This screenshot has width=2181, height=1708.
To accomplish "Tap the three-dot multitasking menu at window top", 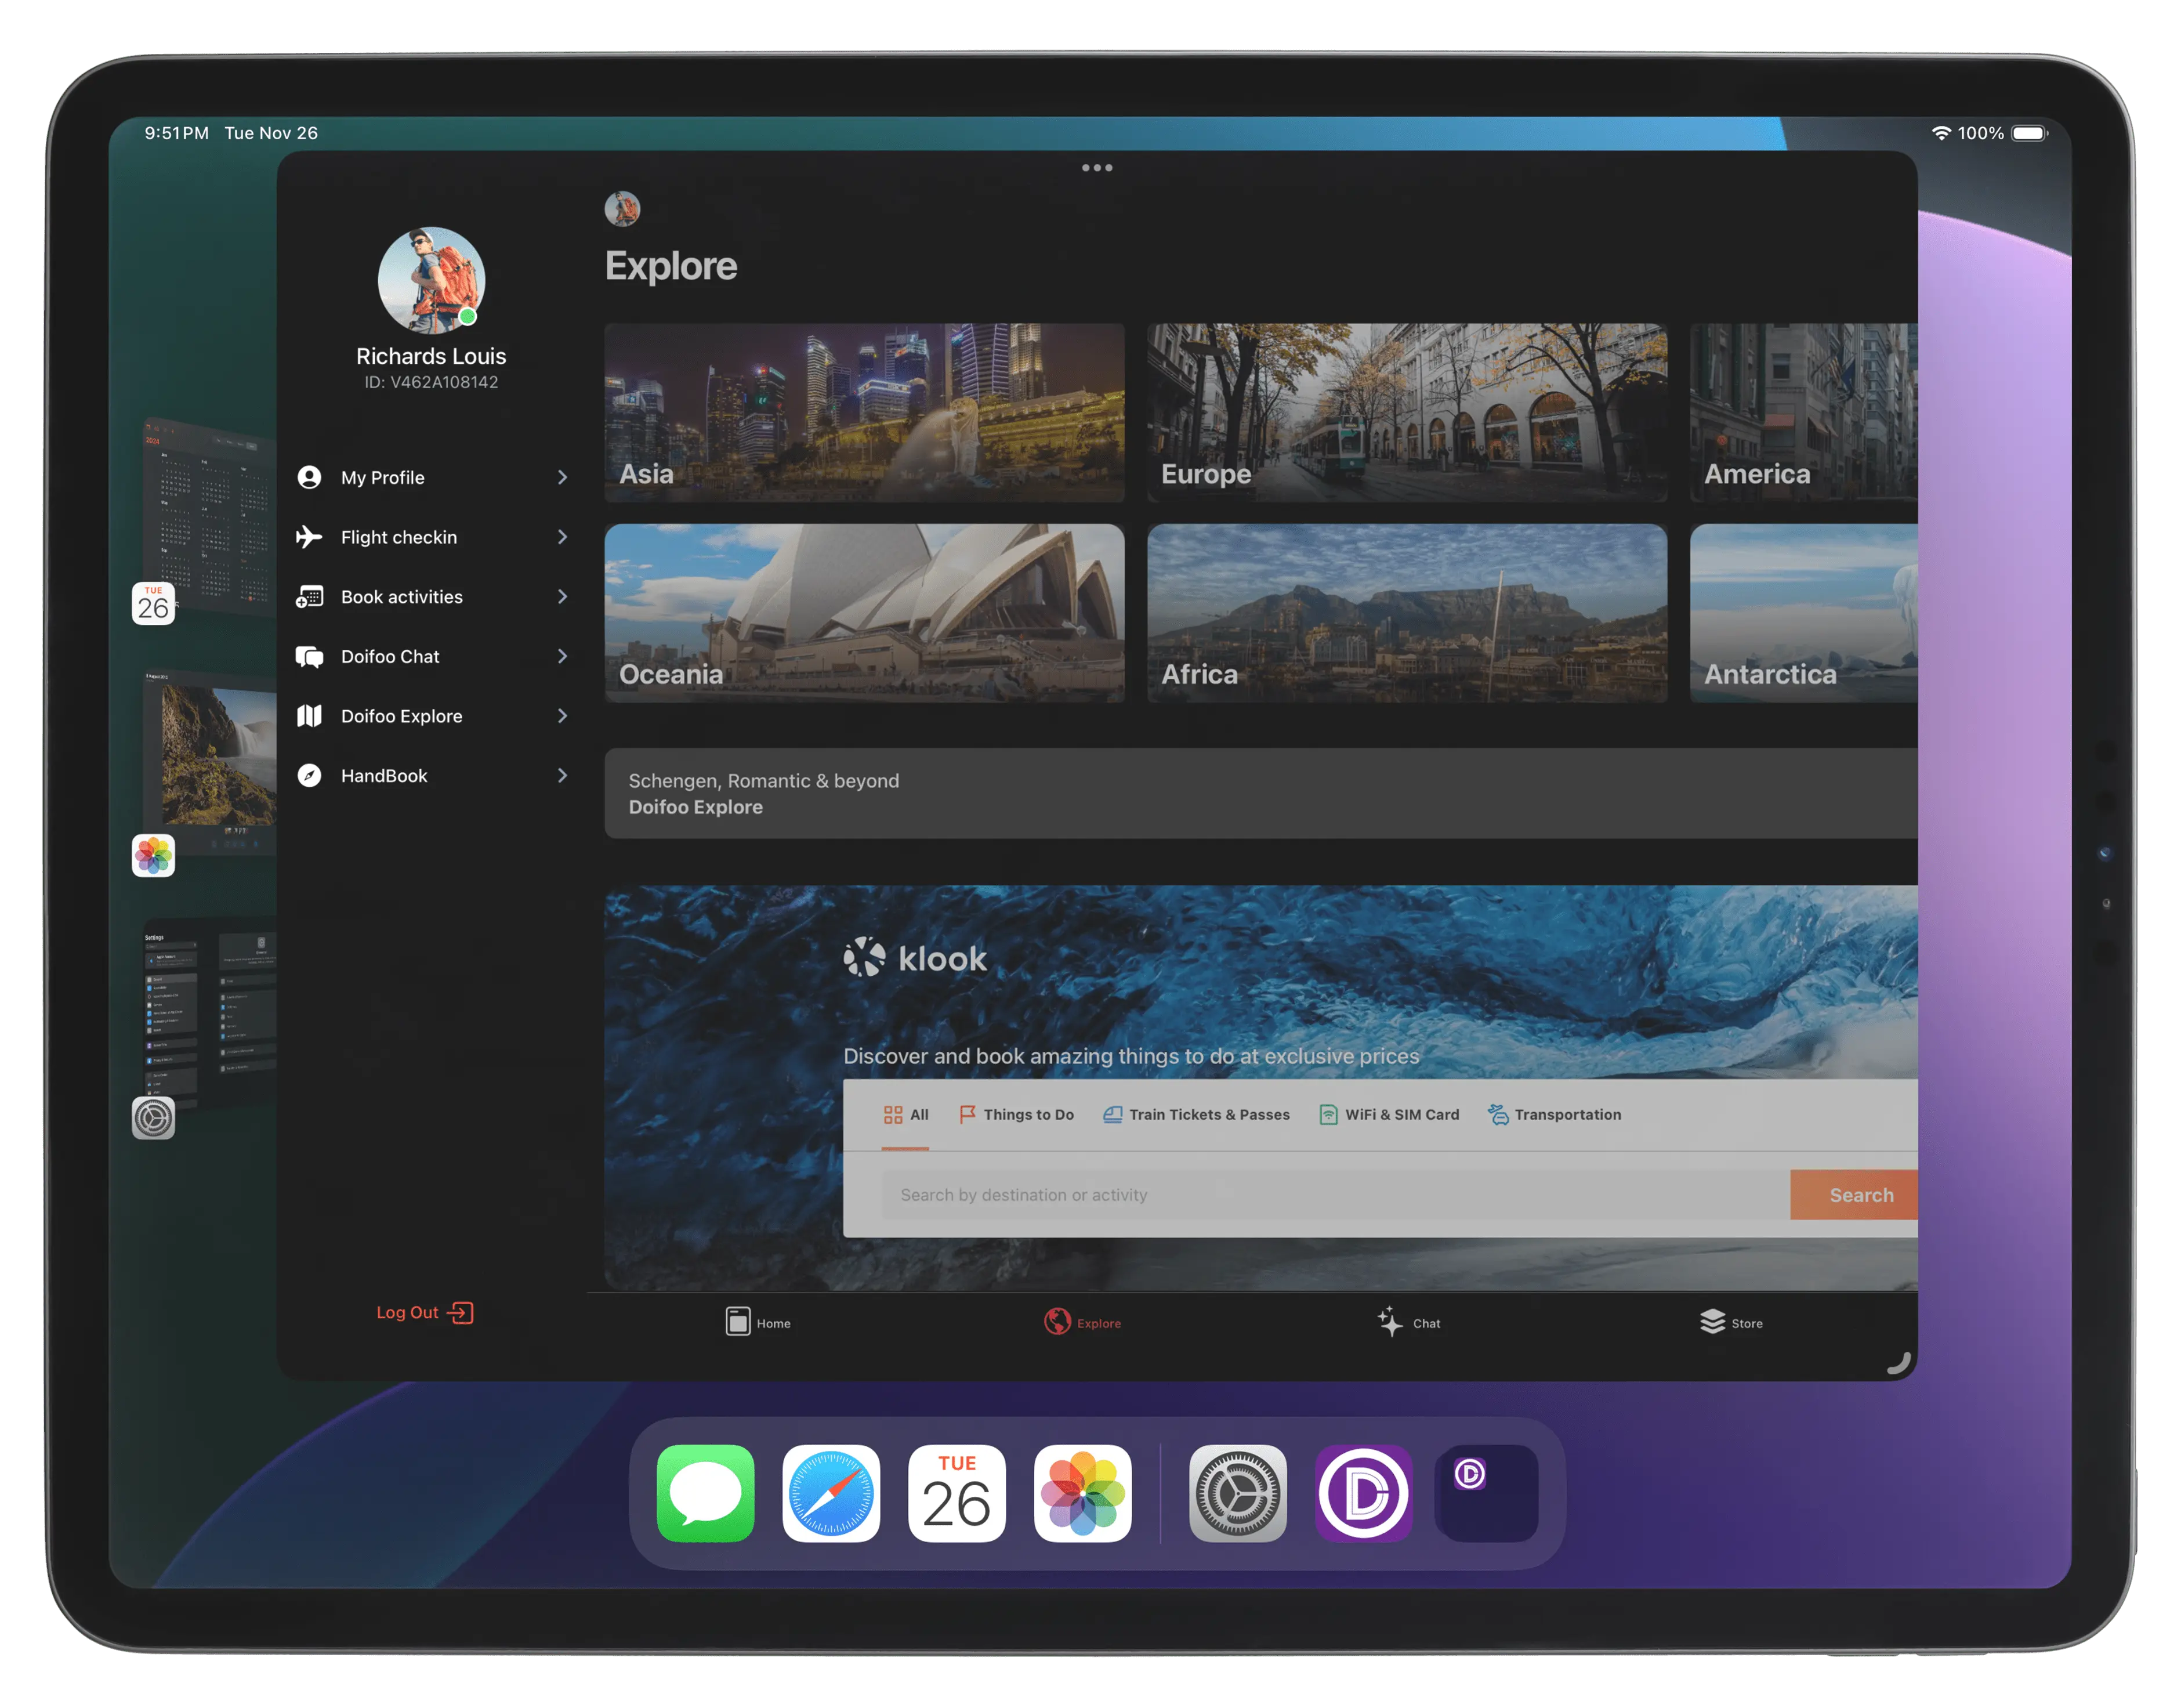I will (1096, 168).
